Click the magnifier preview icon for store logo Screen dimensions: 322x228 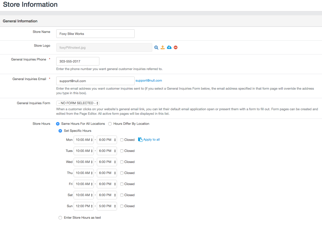(x=156, y=47)
